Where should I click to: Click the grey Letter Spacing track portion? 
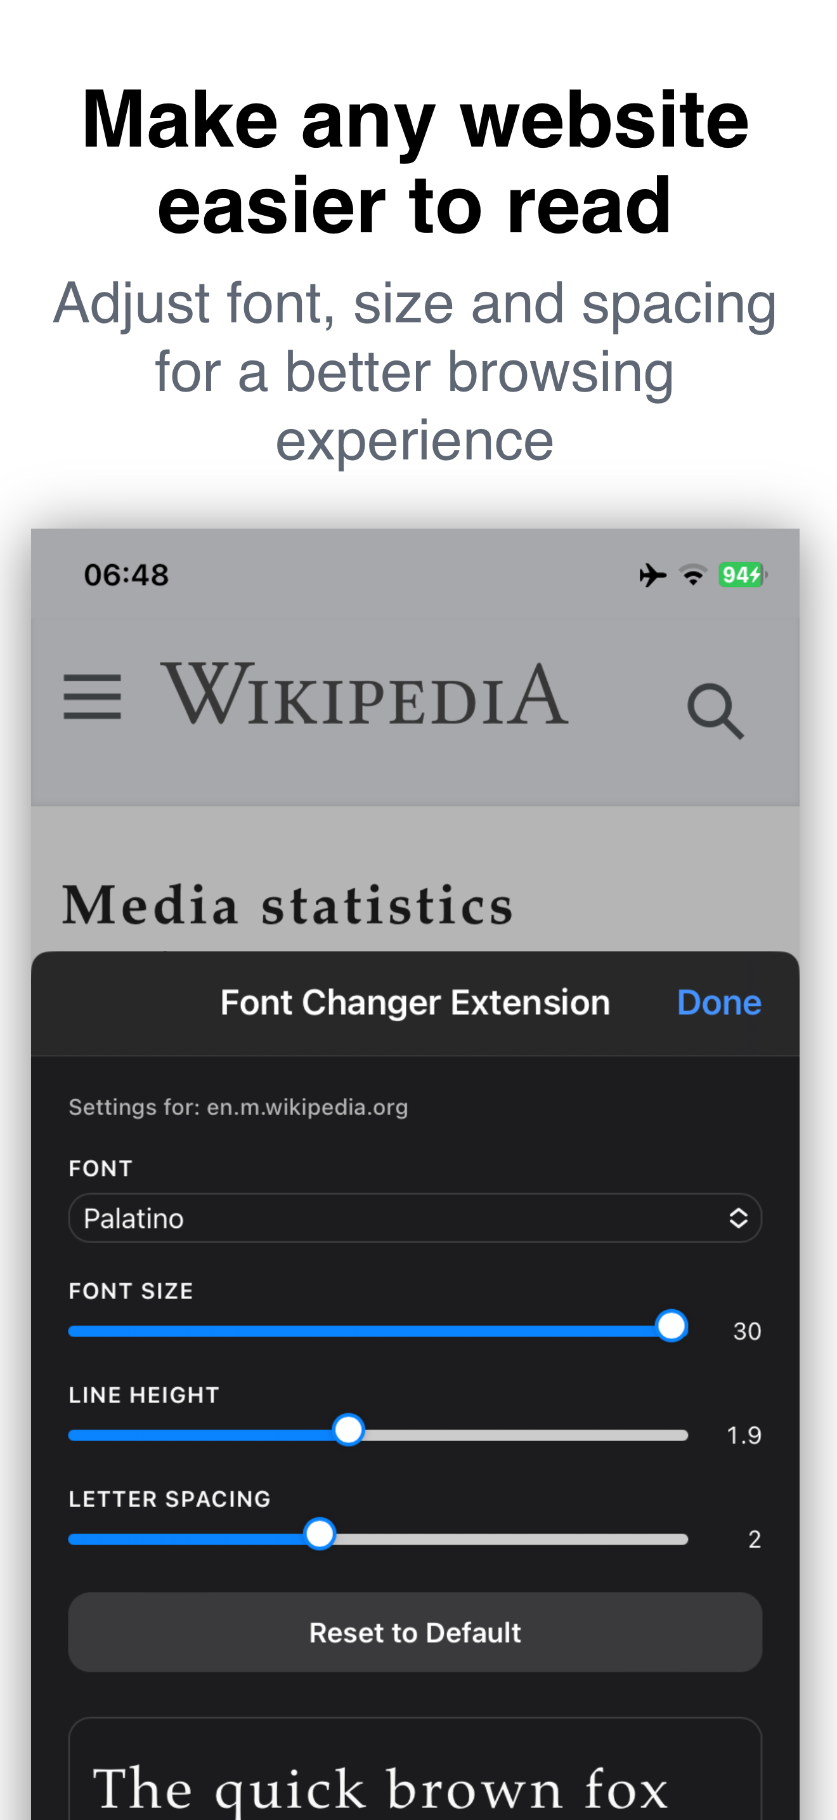point(512,1540)
